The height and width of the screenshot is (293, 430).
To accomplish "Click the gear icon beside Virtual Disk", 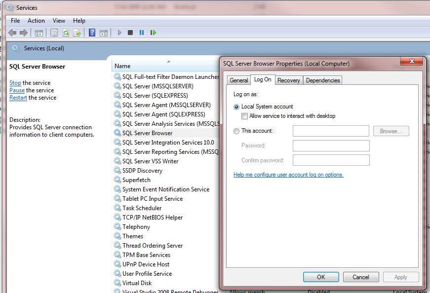I will click(x=117, y=283).
